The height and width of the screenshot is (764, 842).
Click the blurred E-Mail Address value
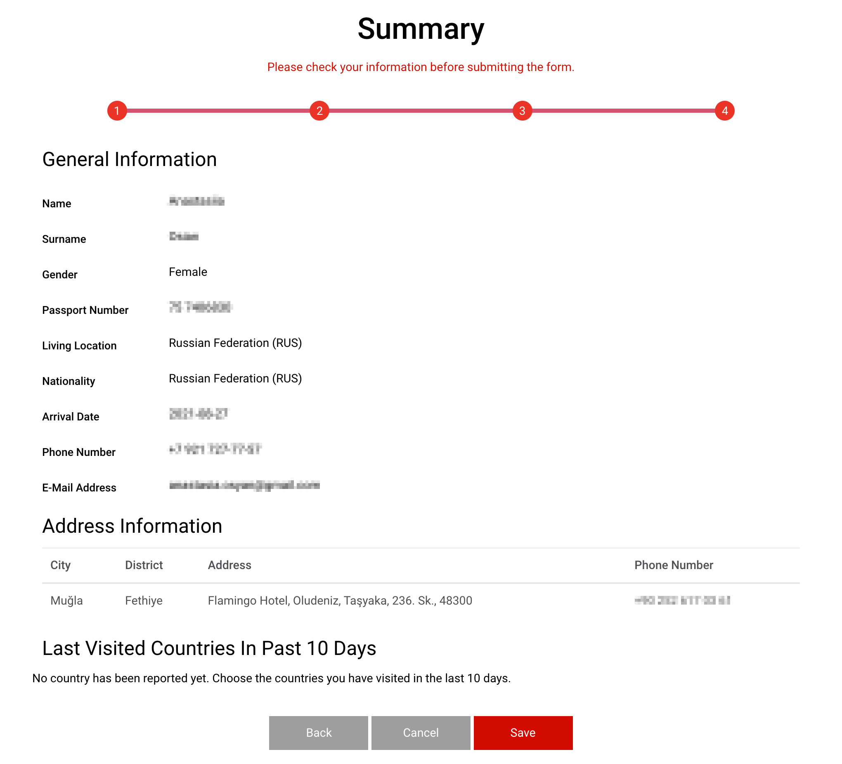pos(244,485)
